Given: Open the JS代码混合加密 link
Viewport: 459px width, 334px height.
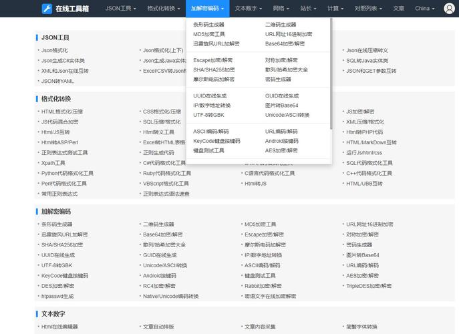Looking at the screenshot, I should tap(59, 122).
